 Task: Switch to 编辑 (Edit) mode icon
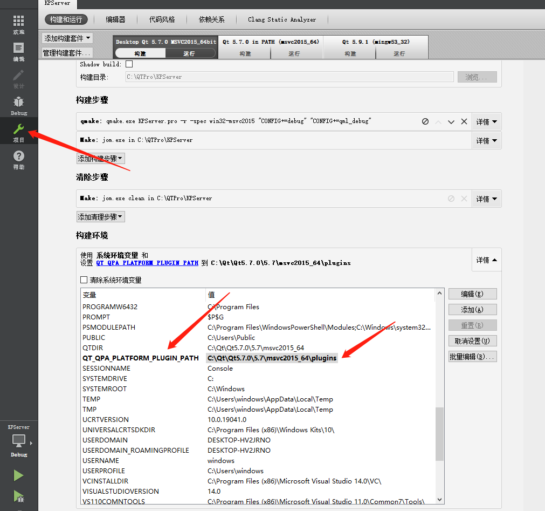pyautogui.click(x=18, y=49)
